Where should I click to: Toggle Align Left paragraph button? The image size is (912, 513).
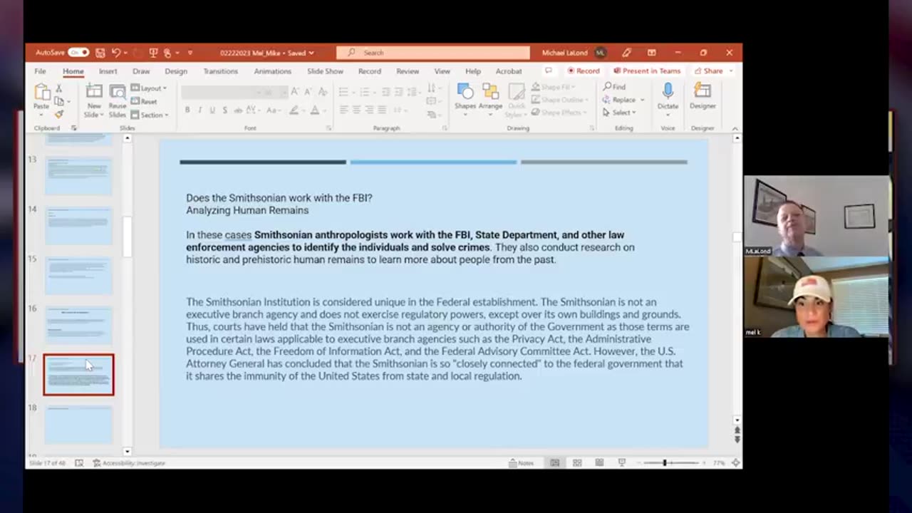[x=343, y=110]
